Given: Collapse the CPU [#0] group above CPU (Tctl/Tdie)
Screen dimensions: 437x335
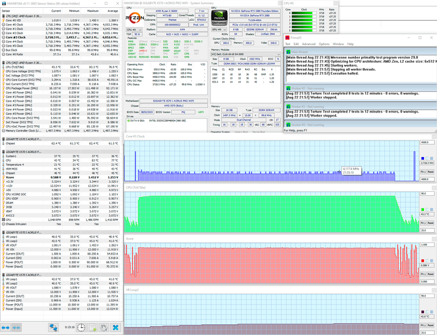Looking at the screenshot, I should tap(3, 63).
